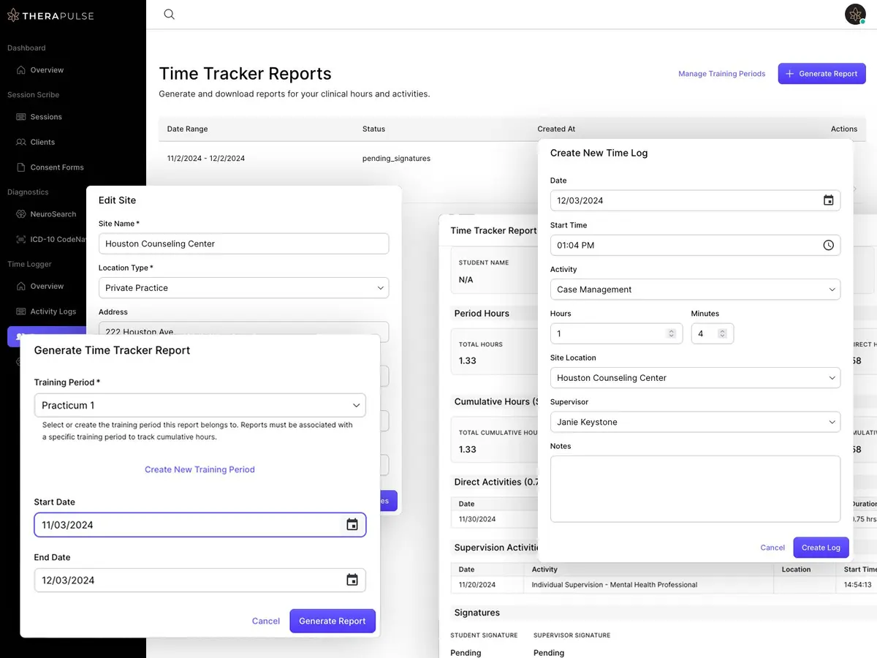This screenshot has height=658, width=877.
Task: Click the NeuroSearch icon
Action: coord(21,214)
